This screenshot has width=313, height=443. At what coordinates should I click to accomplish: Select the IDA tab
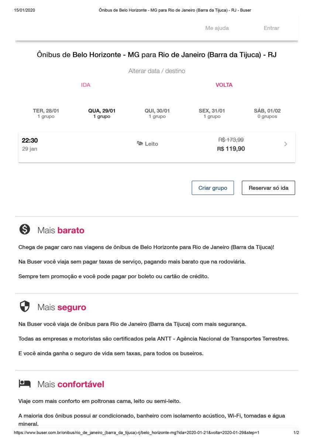click(86, 85)
